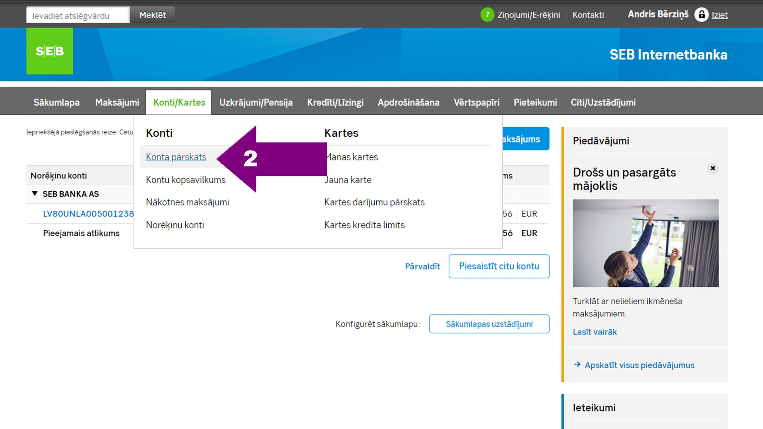Choose Kartes darījumu pārskats from menu
Screen dimensions: 763x429
[x=374, y=202]
